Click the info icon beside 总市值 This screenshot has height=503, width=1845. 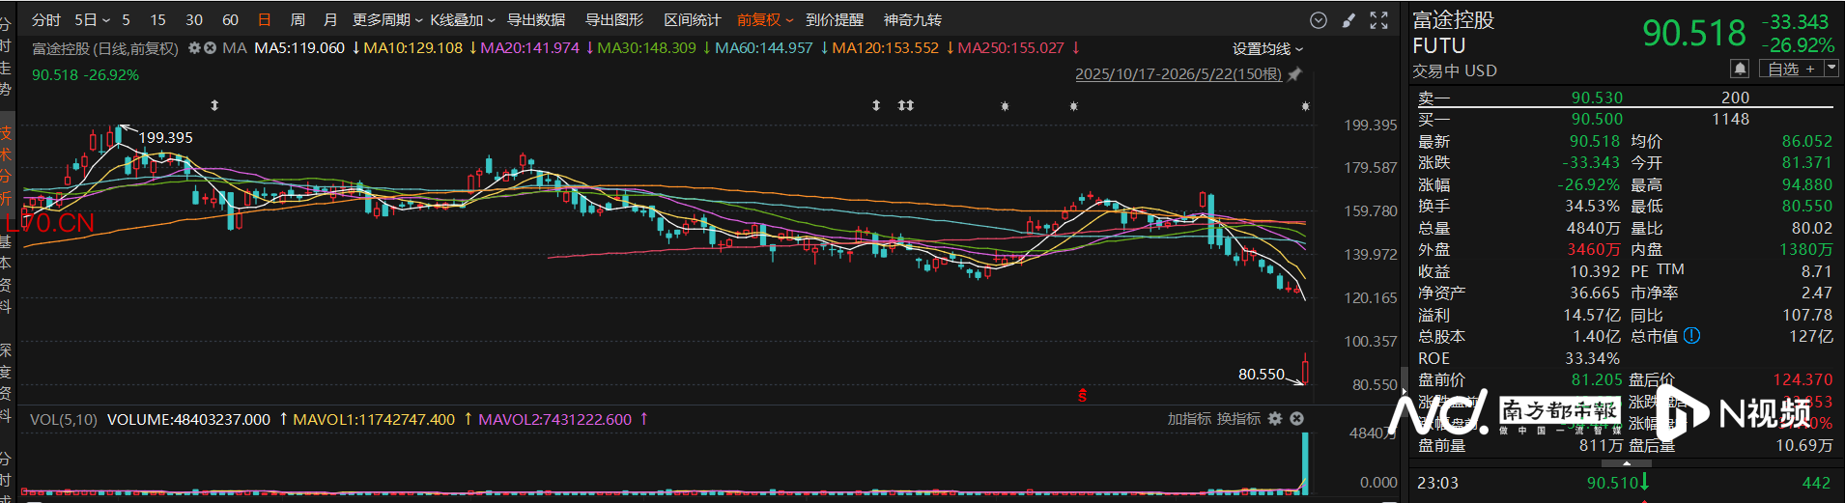click(x=1691, y=336)
